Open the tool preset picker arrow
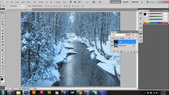Viewport: 169px width, 95px height. pos(6,6)
